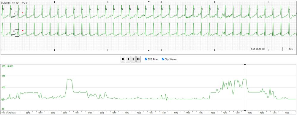Click the gray square lead marker on lower strip

14,31
